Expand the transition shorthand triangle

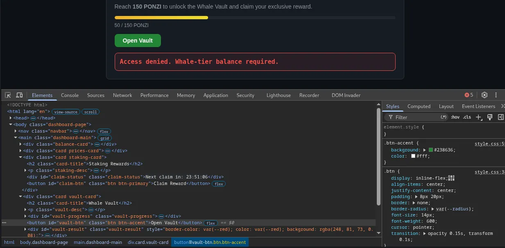point(425,233)
